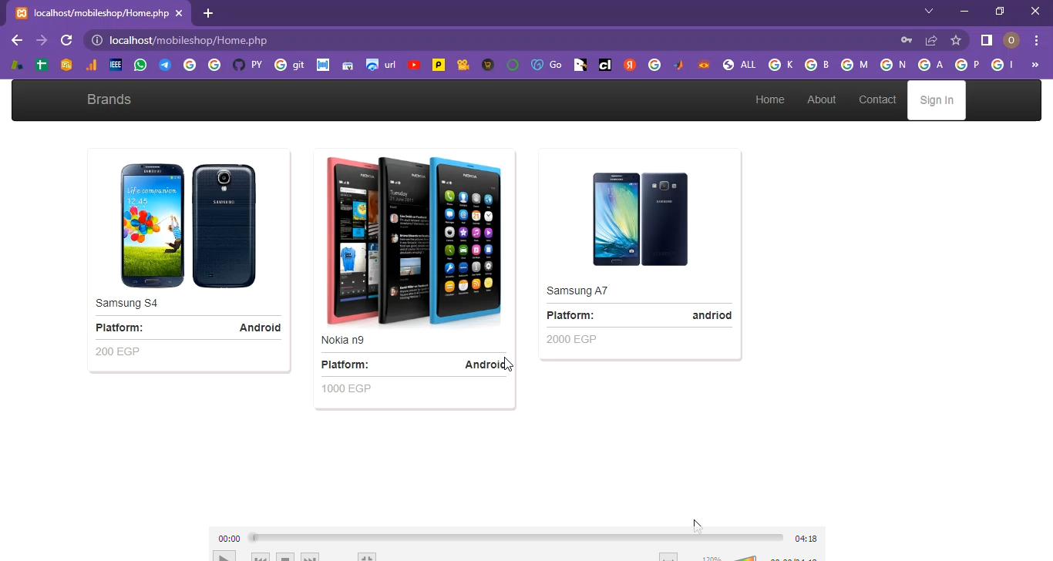Screen dimensions: 1053x561
Task: Click the Samsung A7 product title
Action: (x=577, y=291)
